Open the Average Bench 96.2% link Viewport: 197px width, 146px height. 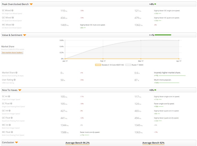click(77, 143)
